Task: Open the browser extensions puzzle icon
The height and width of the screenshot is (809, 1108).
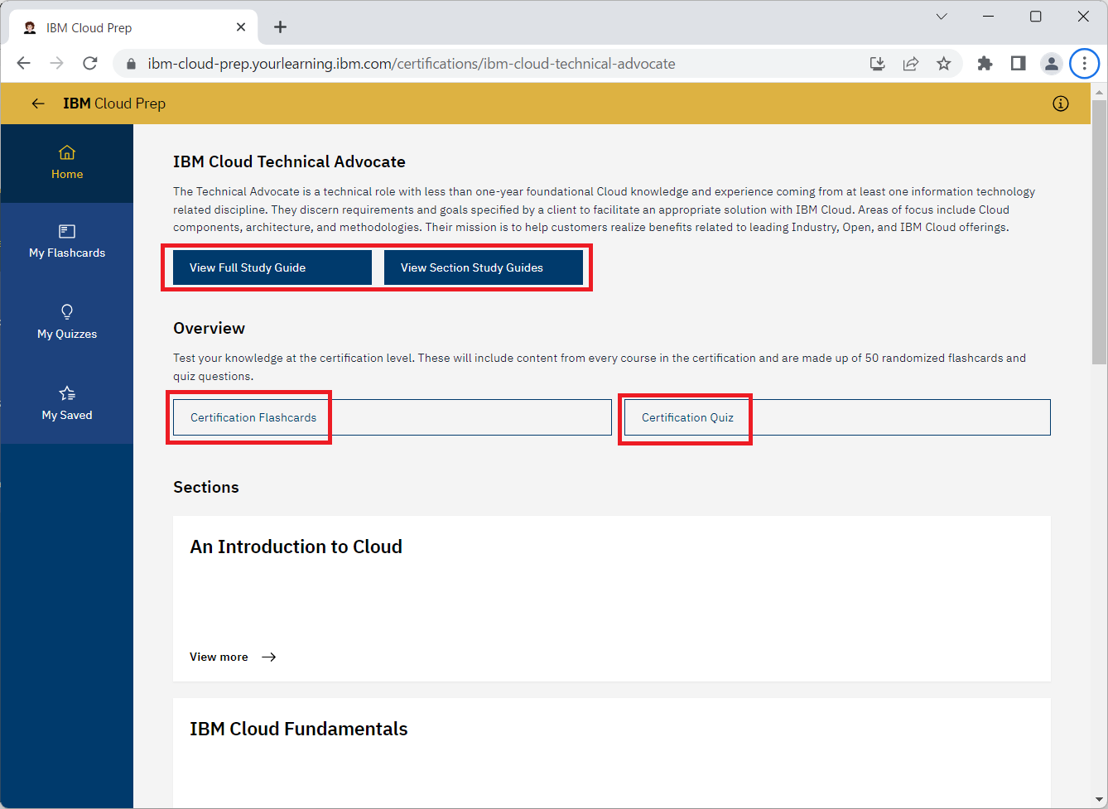Action: tap(985, 63)
